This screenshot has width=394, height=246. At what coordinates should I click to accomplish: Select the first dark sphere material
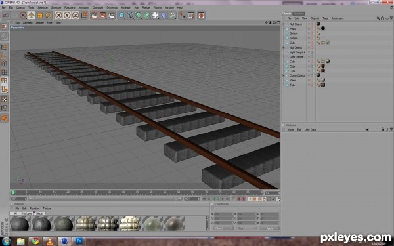pos(20,223)
